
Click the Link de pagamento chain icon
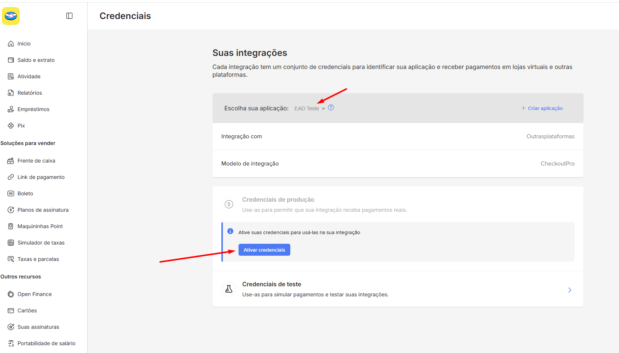11,177
